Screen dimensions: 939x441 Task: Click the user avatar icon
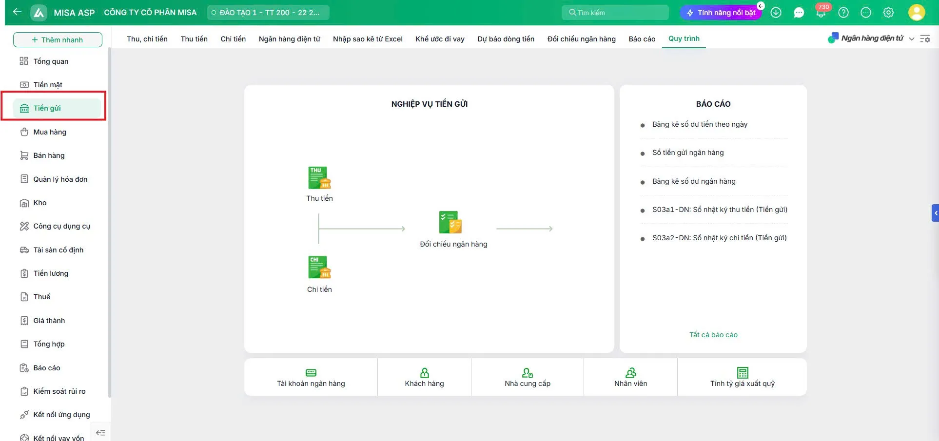[917, 12]
